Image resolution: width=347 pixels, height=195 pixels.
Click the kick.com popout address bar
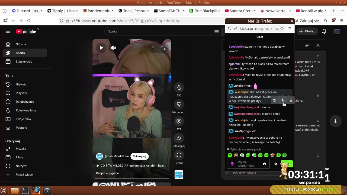[x=259, y=28]
